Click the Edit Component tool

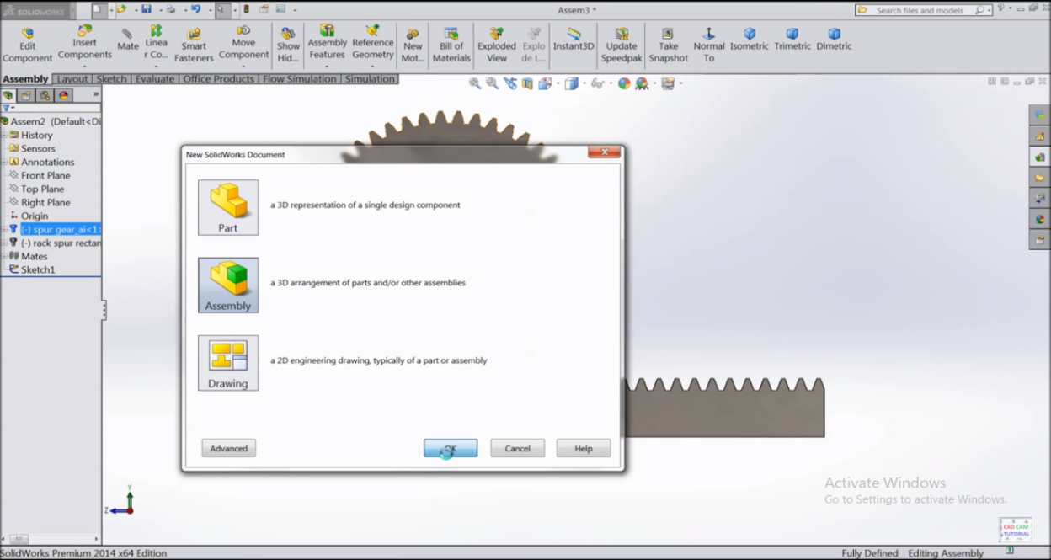27,45
